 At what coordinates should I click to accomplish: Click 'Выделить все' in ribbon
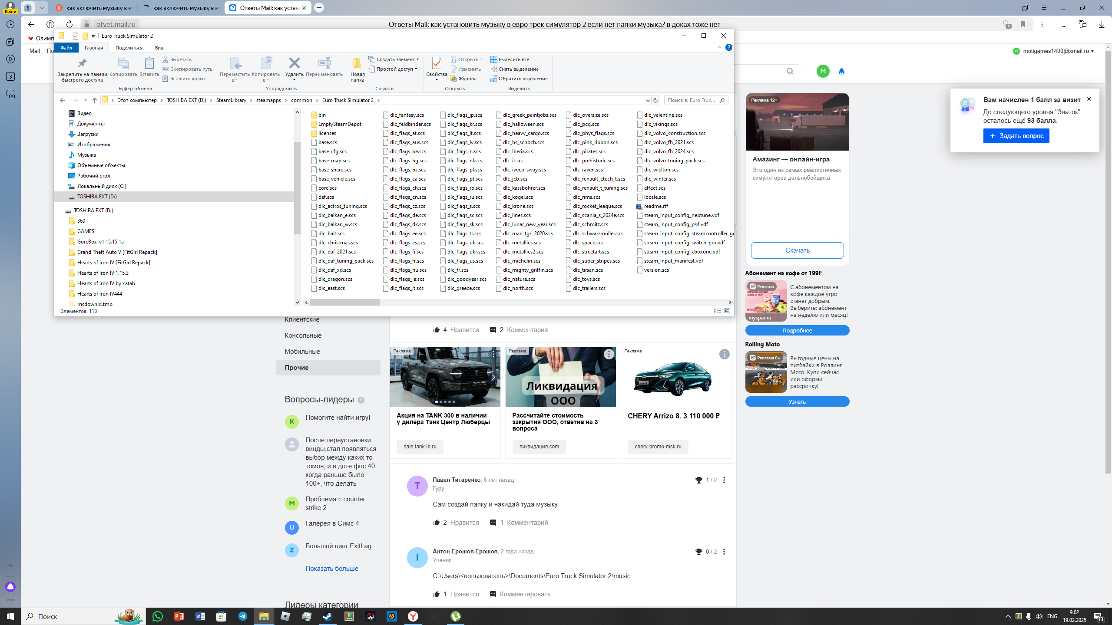pyautogui.click(x=510, y=59)
